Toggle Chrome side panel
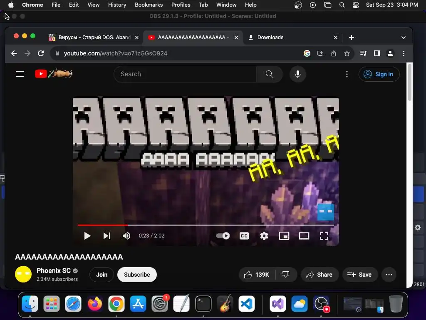 coord(376,53)
